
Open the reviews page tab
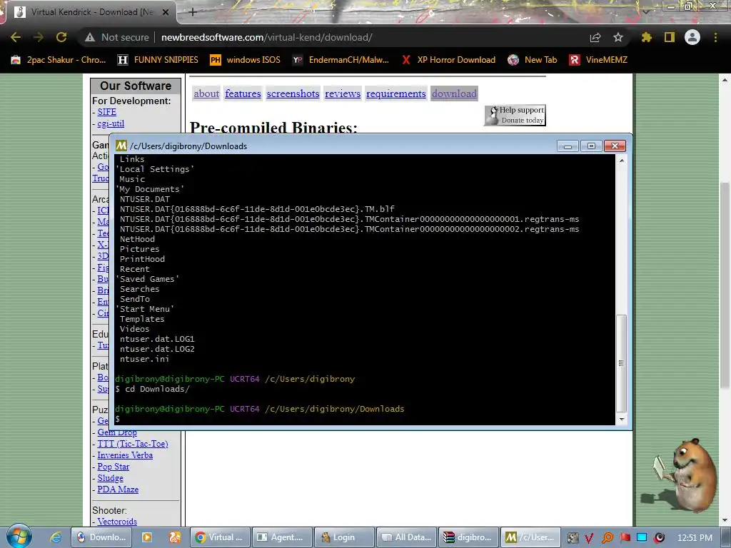point(343,93)
